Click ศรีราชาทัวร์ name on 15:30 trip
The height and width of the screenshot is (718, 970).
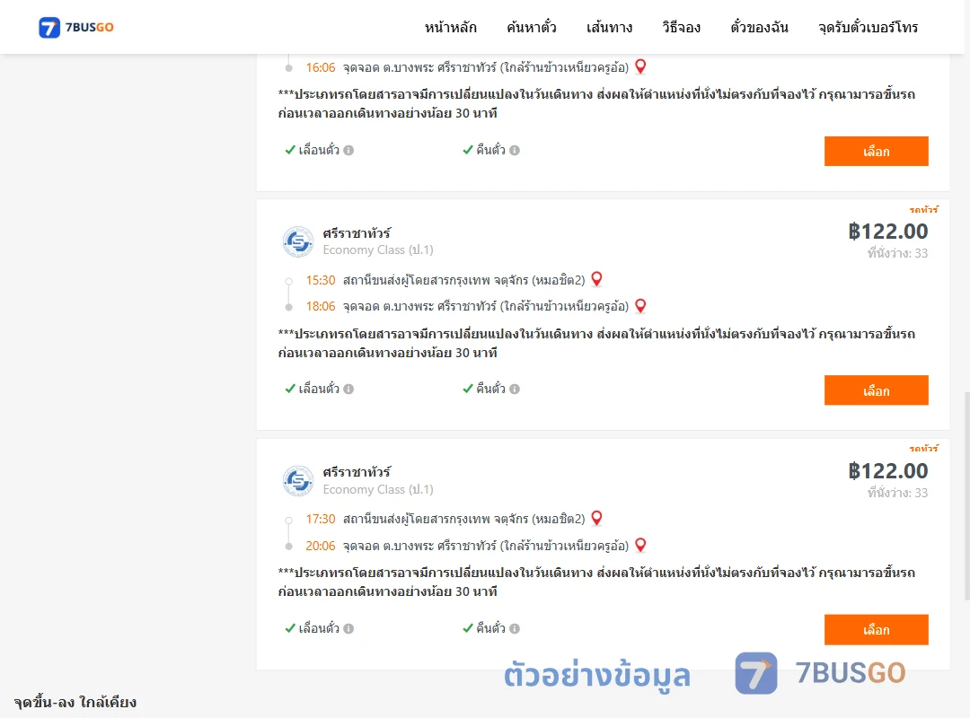coord(357,233)
